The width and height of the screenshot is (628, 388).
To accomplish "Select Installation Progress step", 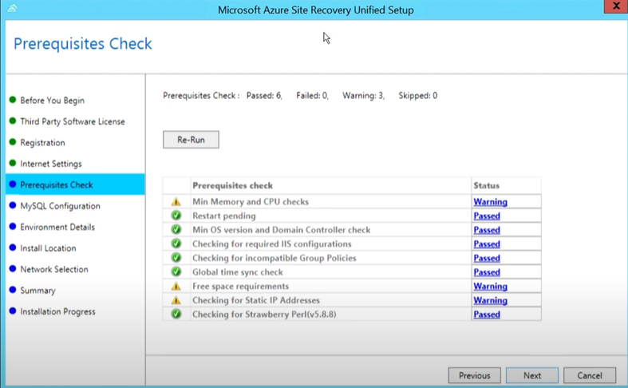I will [57, 311].
